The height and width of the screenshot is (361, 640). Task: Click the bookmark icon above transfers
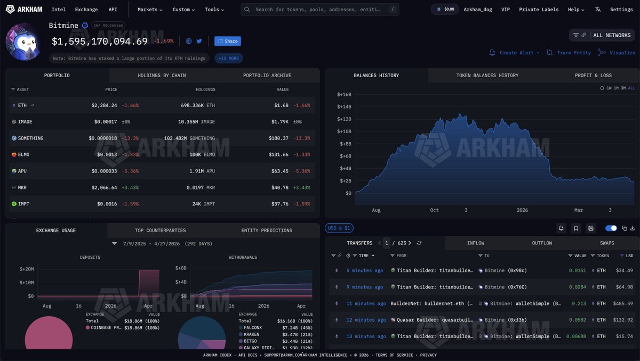tap(576, 228)
